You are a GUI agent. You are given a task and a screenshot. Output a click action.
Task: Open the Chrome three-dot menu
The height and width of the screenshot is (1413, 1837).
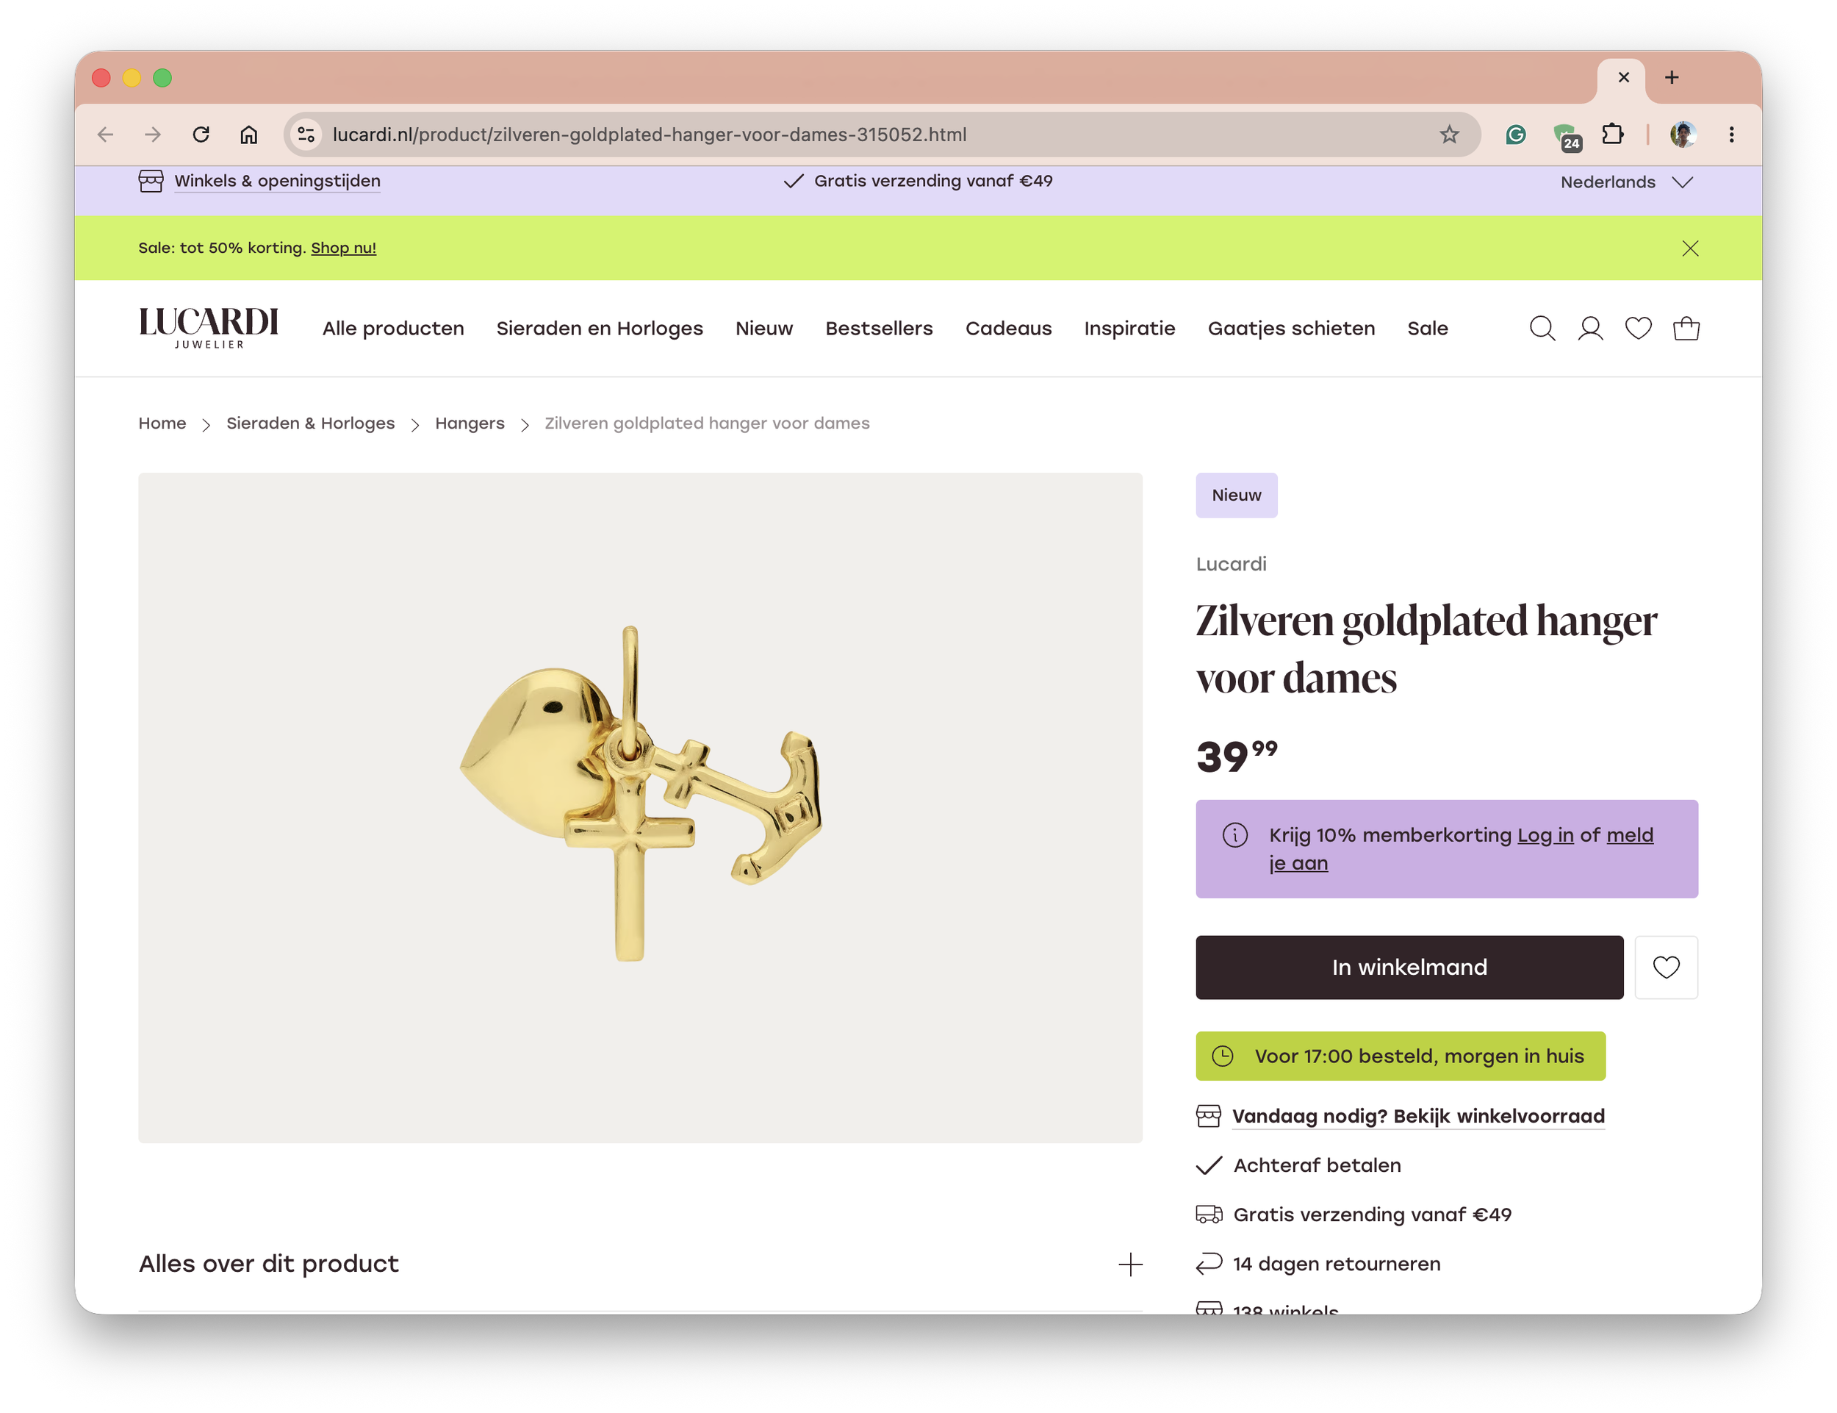point(1730,135)
